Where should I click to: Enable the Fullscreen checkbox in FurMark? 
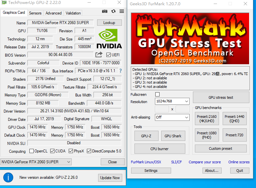click(x=157, y=94)
